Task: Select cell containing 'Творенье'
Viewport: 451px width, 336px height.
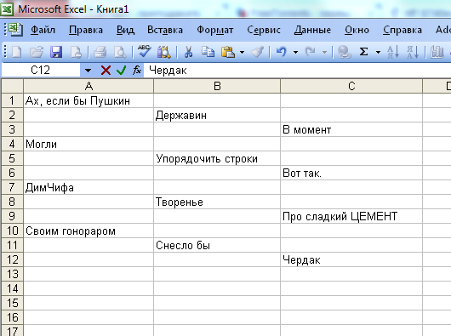Action: click(217, 202)
